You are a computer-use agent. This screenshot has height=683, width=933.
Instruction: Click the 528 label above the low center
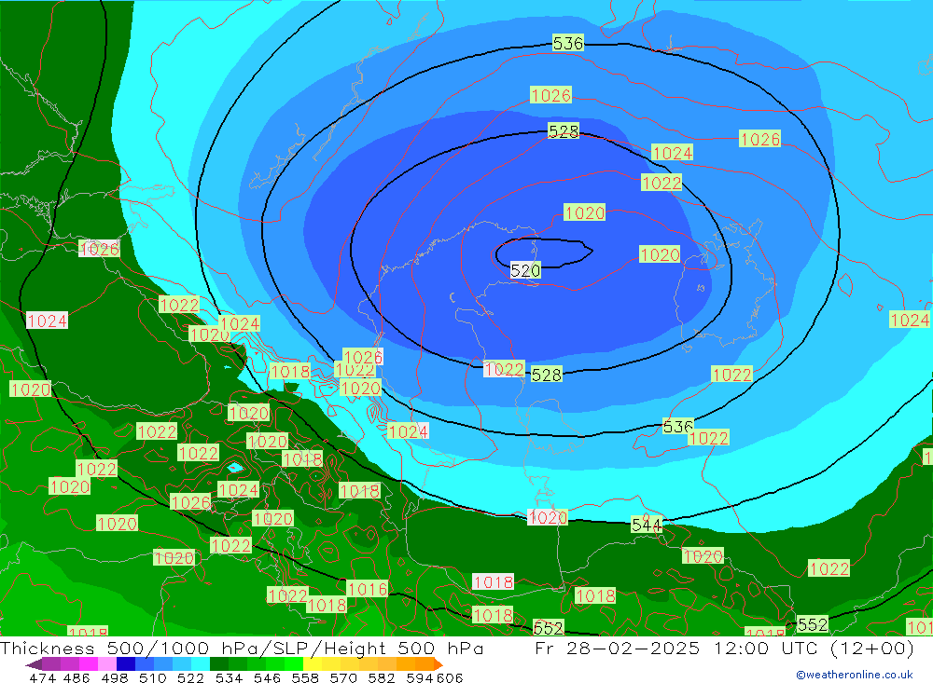[x=563, y=131]
